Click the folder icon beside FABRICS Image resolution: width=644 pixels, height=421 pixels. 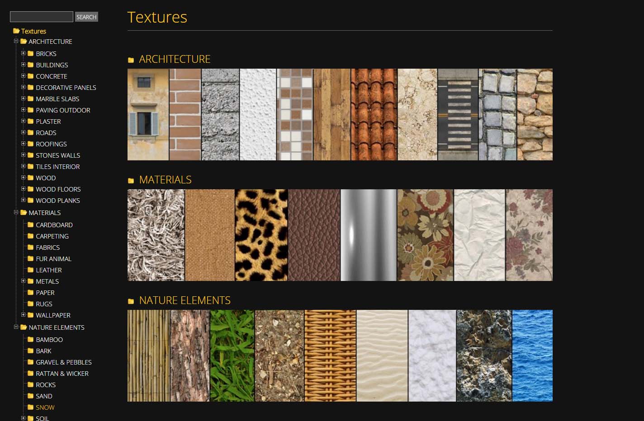31,247
